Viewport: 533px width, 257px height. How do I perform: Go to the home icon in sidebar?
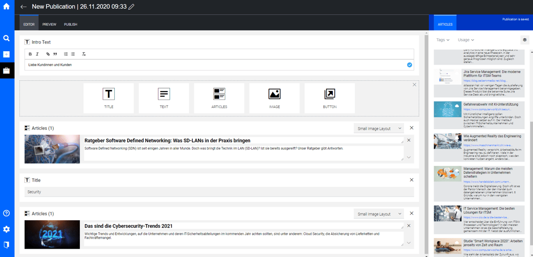6,6
